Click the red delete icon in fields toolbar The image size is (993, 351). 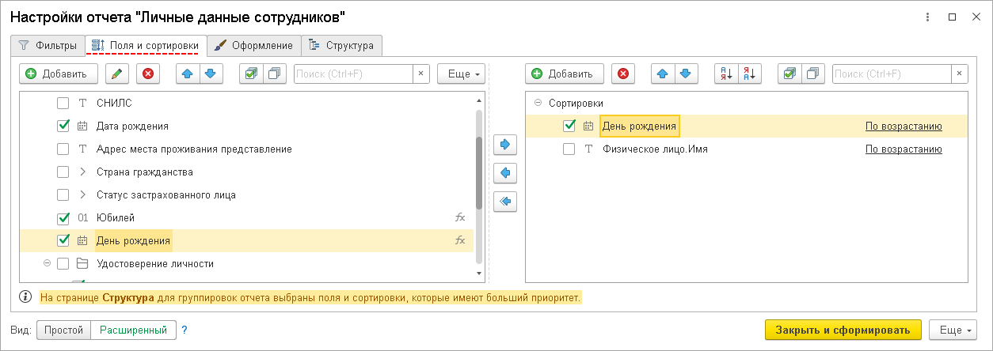[147, 74]
